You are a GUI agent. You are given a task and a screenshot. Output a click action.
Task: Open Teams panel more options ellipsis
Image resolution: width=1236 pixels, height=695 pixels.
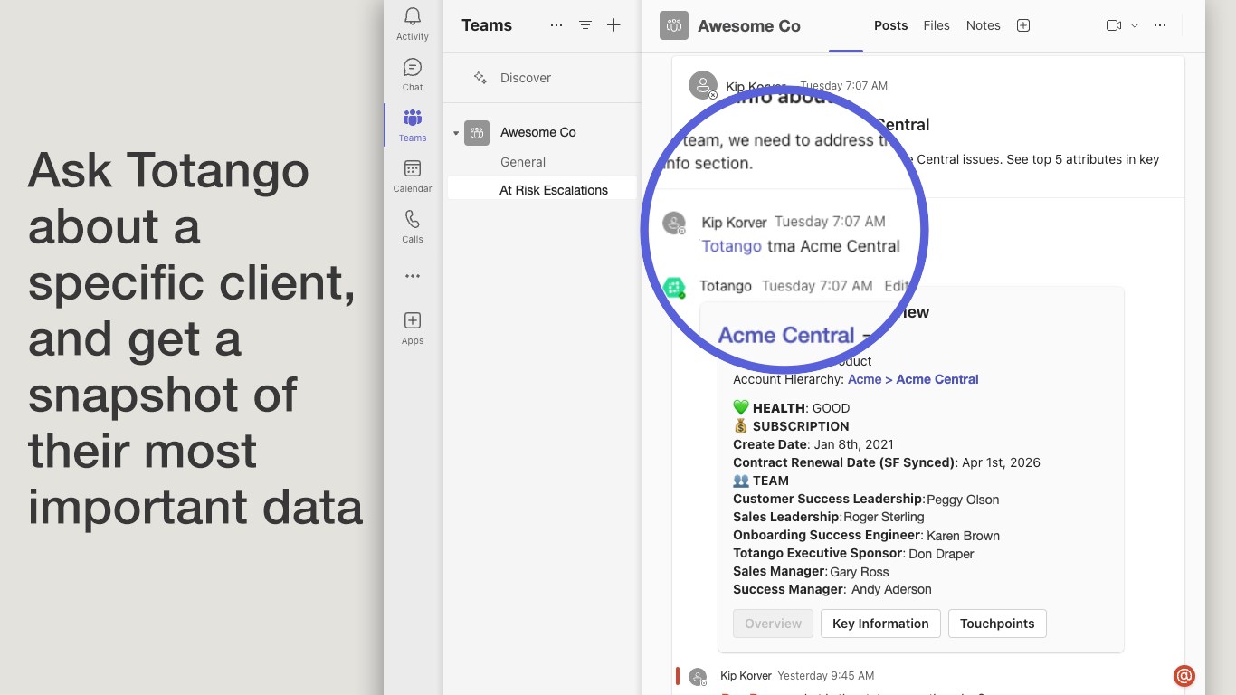556,25
